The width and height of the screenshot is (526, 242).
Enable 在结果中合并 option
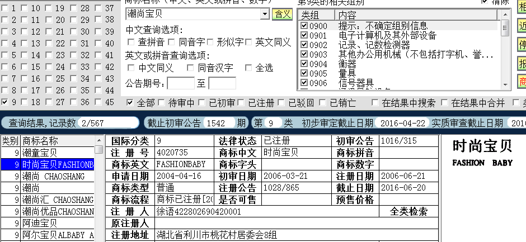click(x=444, y=103)
